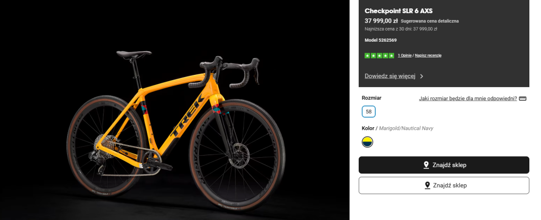Click the fifth green rating star

pyautogui.click(x=391, y=55)
